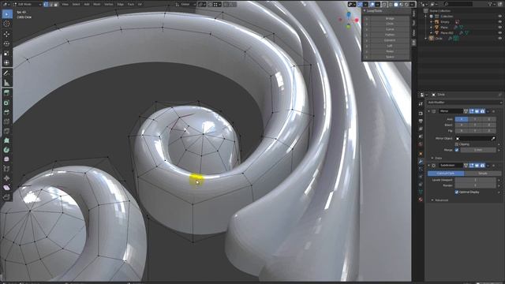The image size is (505, 284).
Task: Enable the Clipping checkbox
Action: click(457, 144)
